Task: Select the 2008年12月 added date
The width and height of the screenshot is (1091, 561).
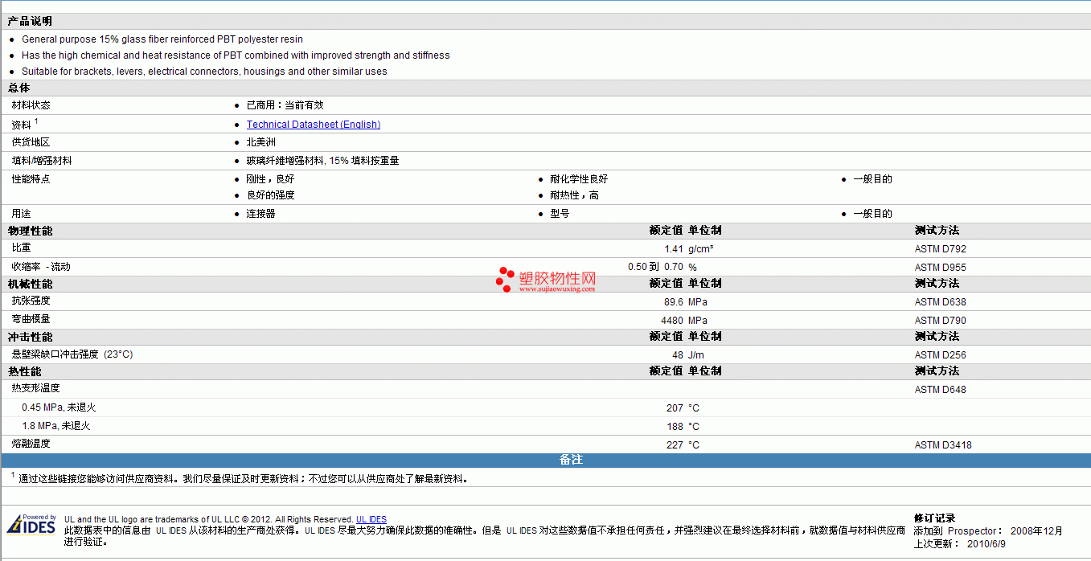Action: [1036, 531]
